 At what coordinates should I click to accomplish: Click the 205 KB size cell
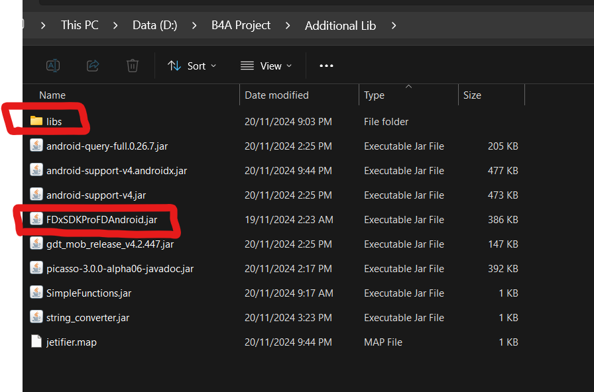point(503,146)
